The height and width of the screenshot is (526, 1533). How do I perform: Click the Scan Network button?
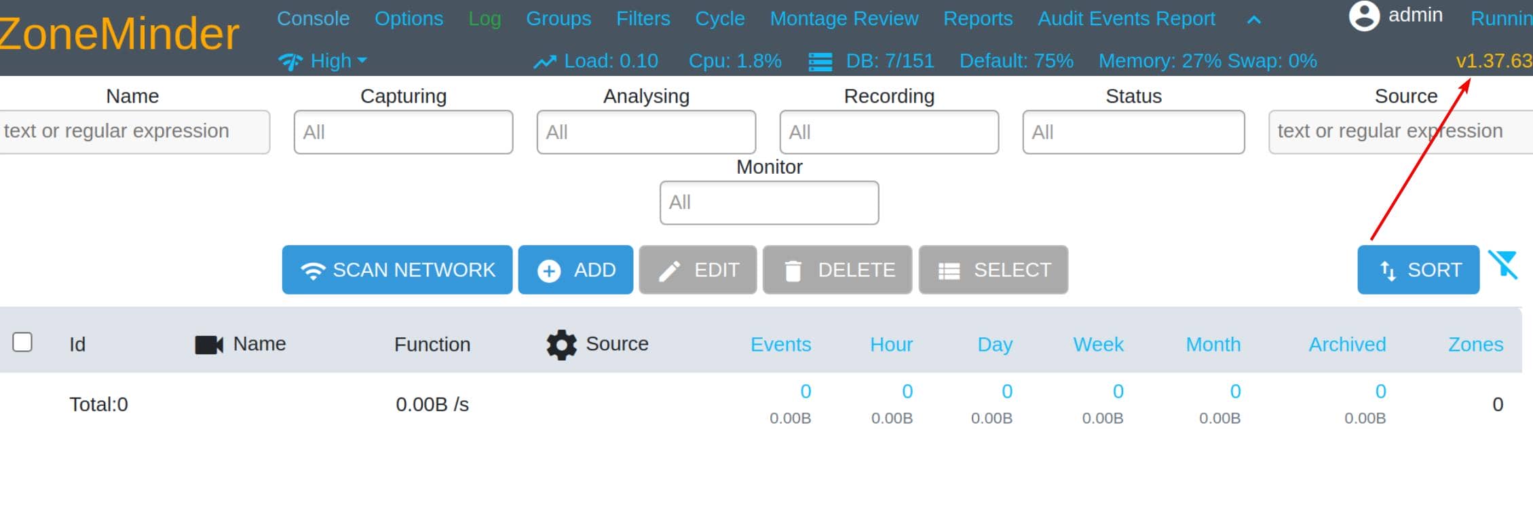(x=397, y=270)
